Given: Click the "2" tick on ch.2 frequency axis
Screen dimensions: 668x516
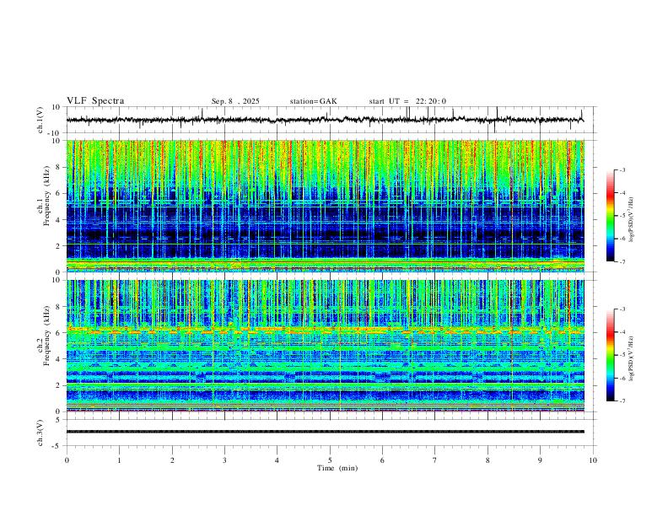Looking at the screenshot, I should (58, 385).
